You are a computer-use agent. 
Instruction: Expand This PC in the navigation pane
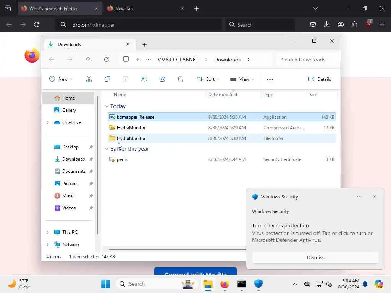click(48, 232)
